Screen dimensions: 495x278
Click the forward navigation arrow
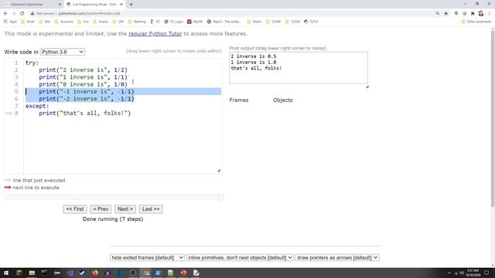tap(14, 14)
